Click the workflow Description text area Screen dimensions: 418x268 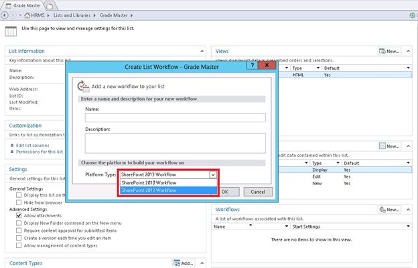[x=175, y=143]
